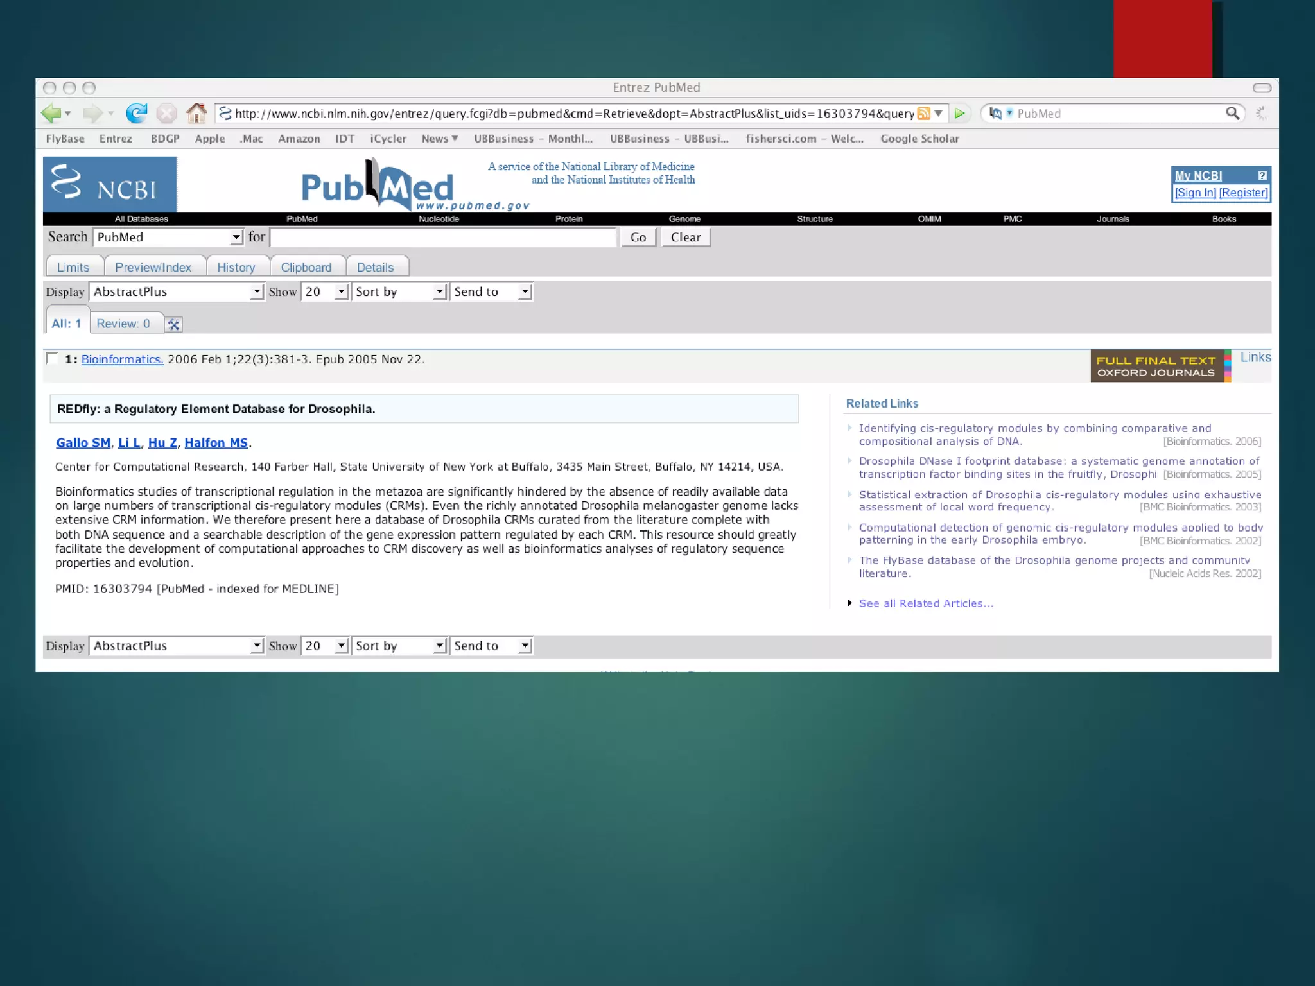Click the reload page icon

136,114
